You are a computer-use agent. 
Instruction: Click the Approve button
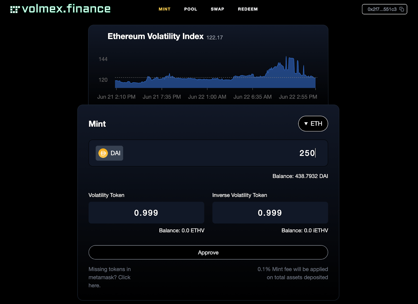(208, 252)
